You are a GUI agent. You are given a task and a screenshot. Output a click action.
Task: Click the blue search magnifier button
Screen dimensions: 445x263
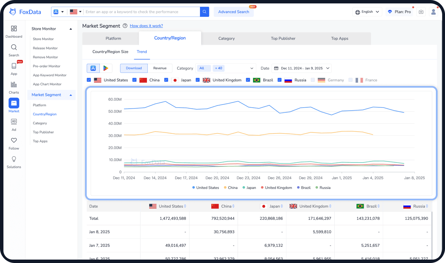click(205, 12)
